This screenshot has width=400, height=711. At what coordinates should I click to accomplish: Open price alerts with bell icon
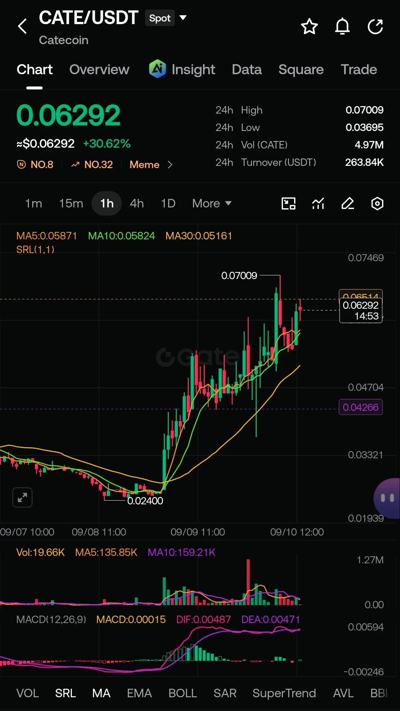point(342,26)
